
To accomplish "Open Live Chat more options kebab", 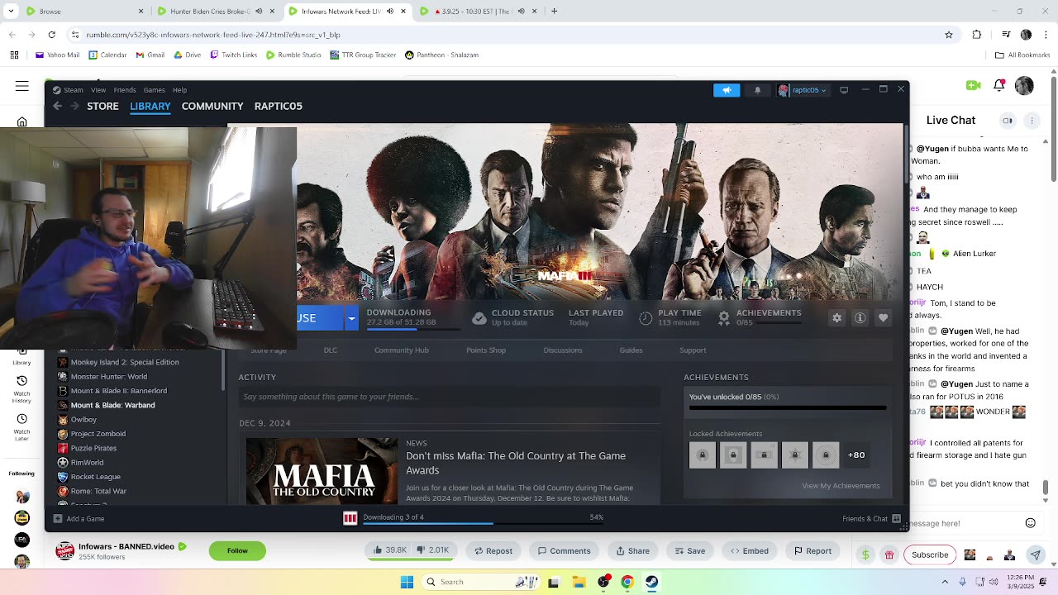I will pyautogui.click(x=1032, y=121).
